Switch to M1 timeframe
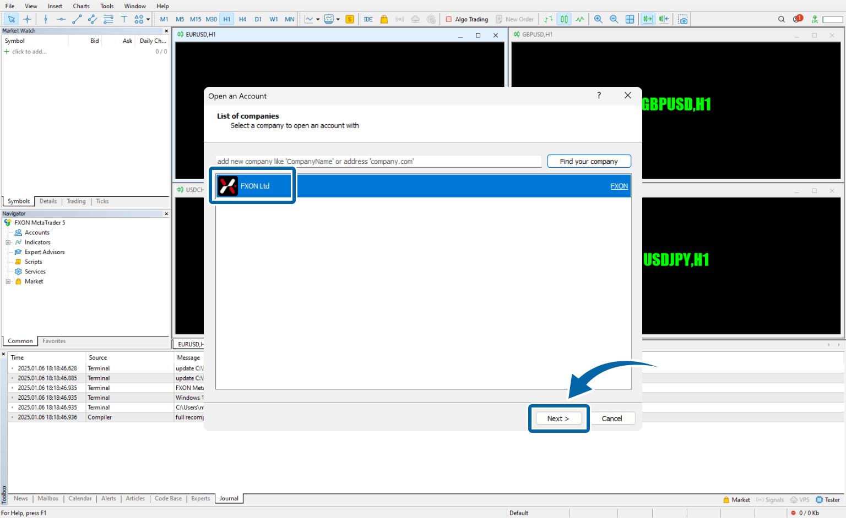 164,19
